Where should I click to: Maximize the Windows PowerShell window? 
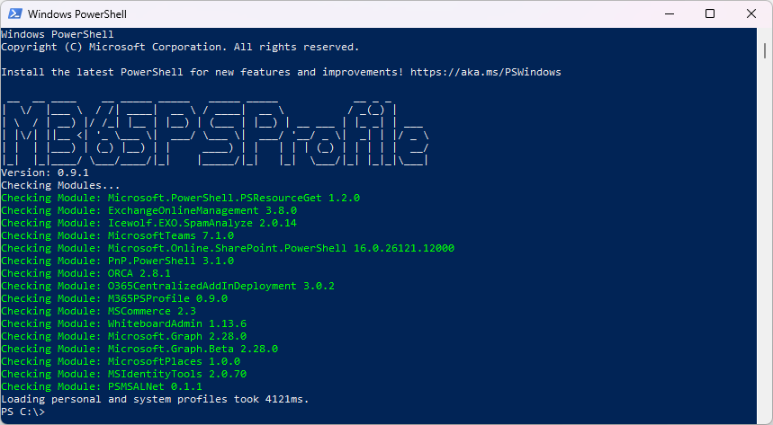click(x=710, y=13)
